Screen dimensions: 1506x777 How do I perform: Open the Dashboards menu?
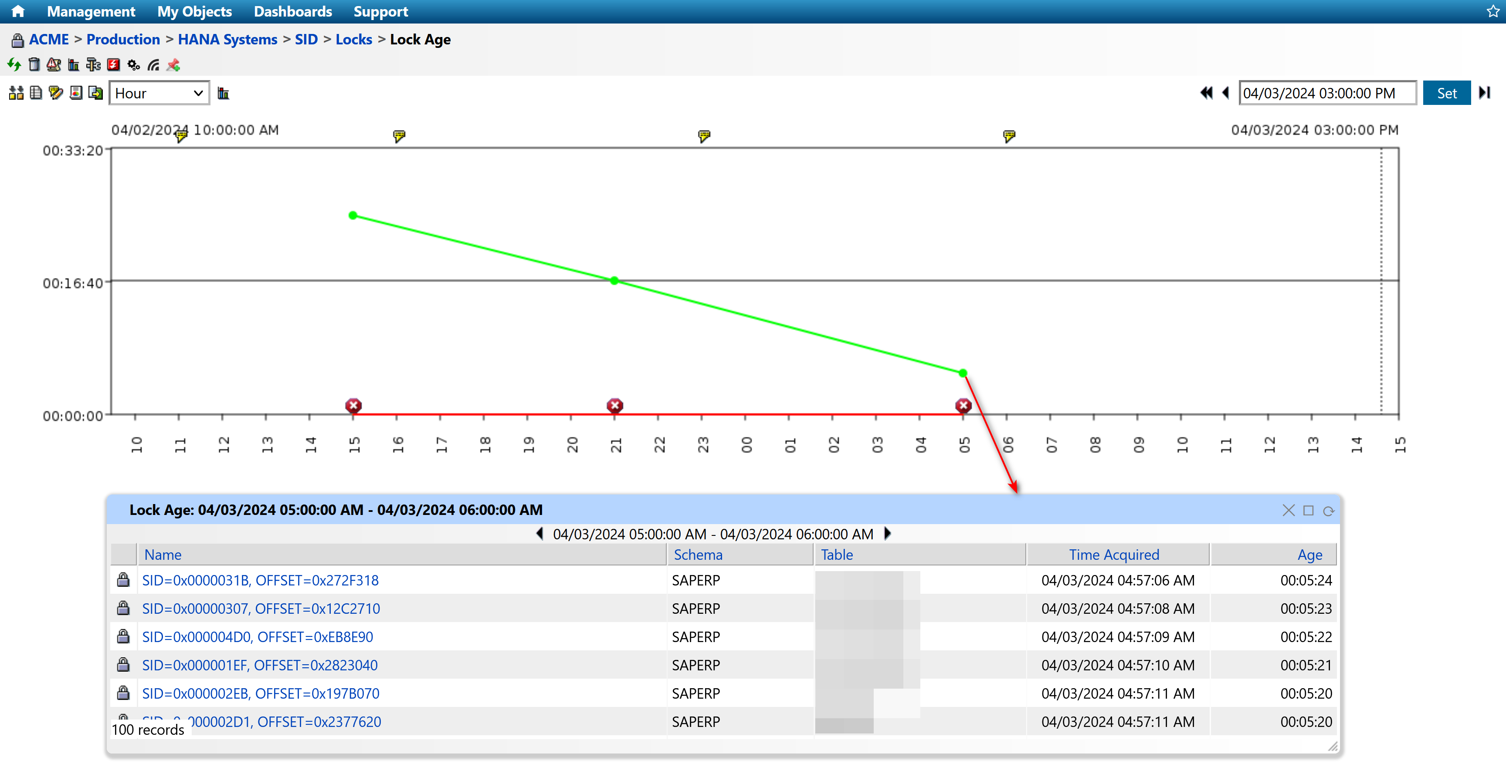pos(292,11)
